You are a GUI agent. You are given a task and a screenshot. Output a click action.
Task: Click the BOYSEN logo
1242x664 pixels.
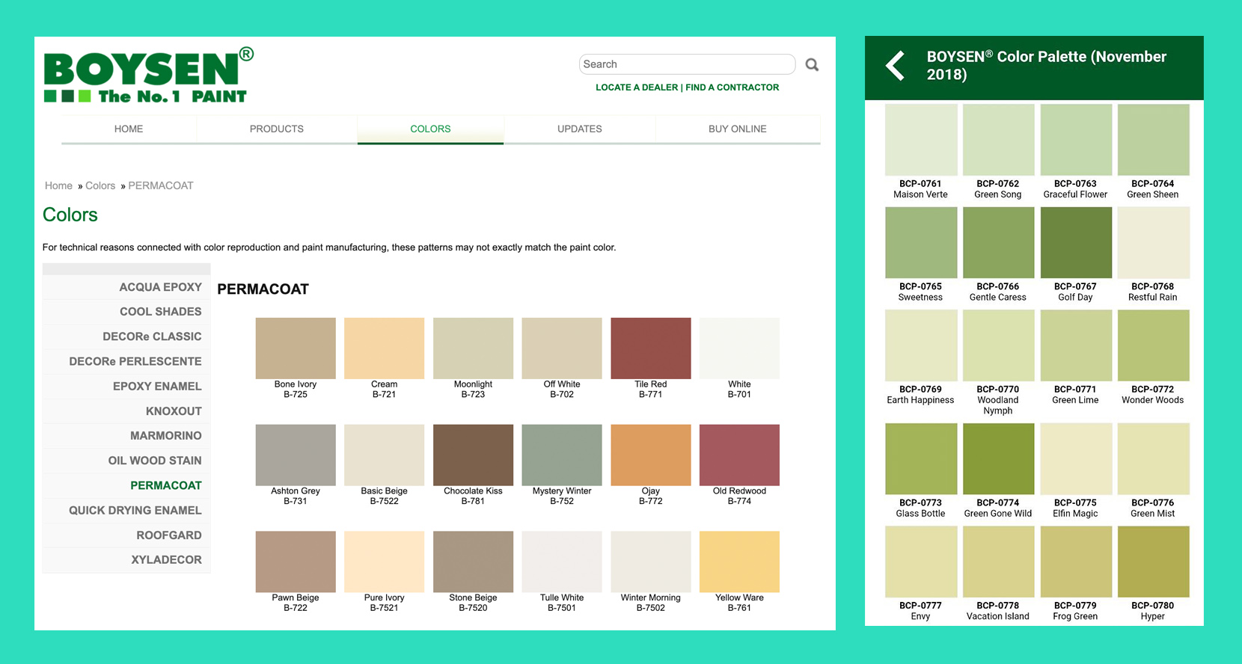[x=149, y=75]
